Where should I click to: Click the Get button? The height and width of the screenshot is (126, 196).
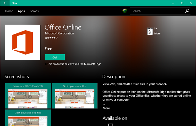[55, 57]
